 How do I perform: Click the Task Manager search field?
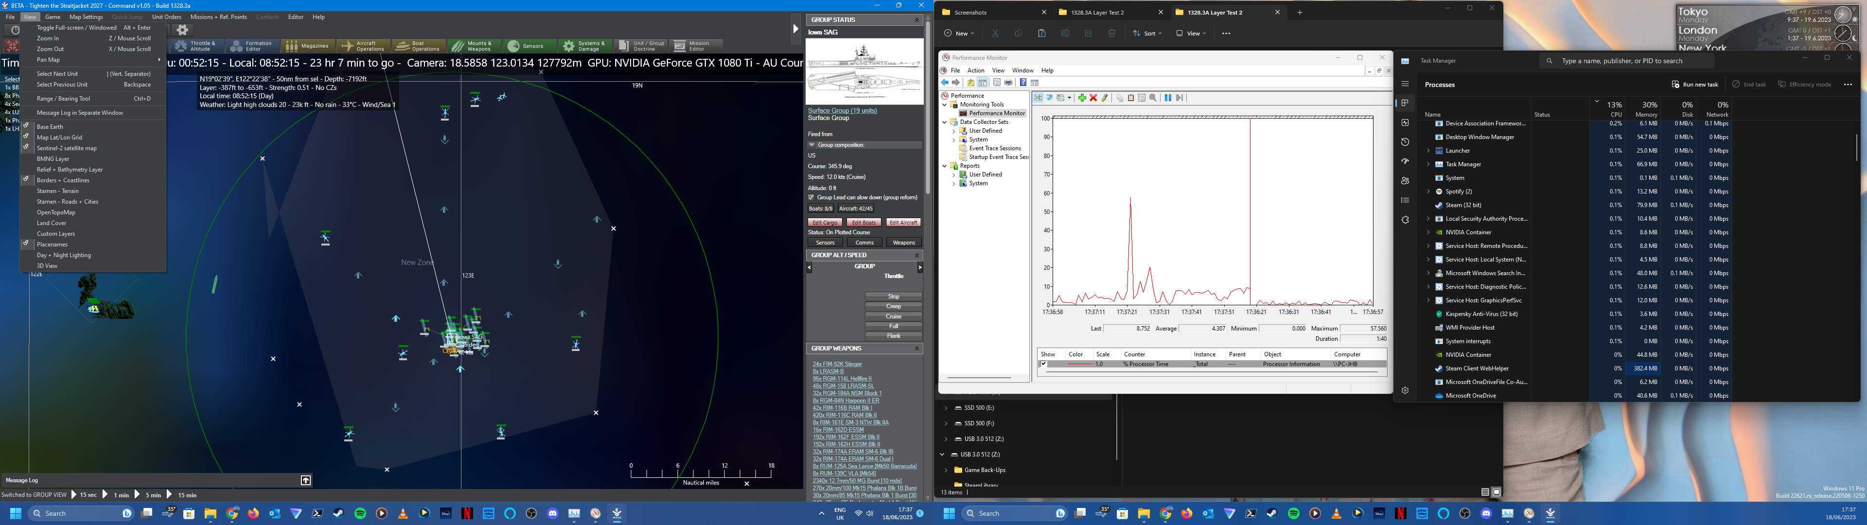coord(1626,61)
